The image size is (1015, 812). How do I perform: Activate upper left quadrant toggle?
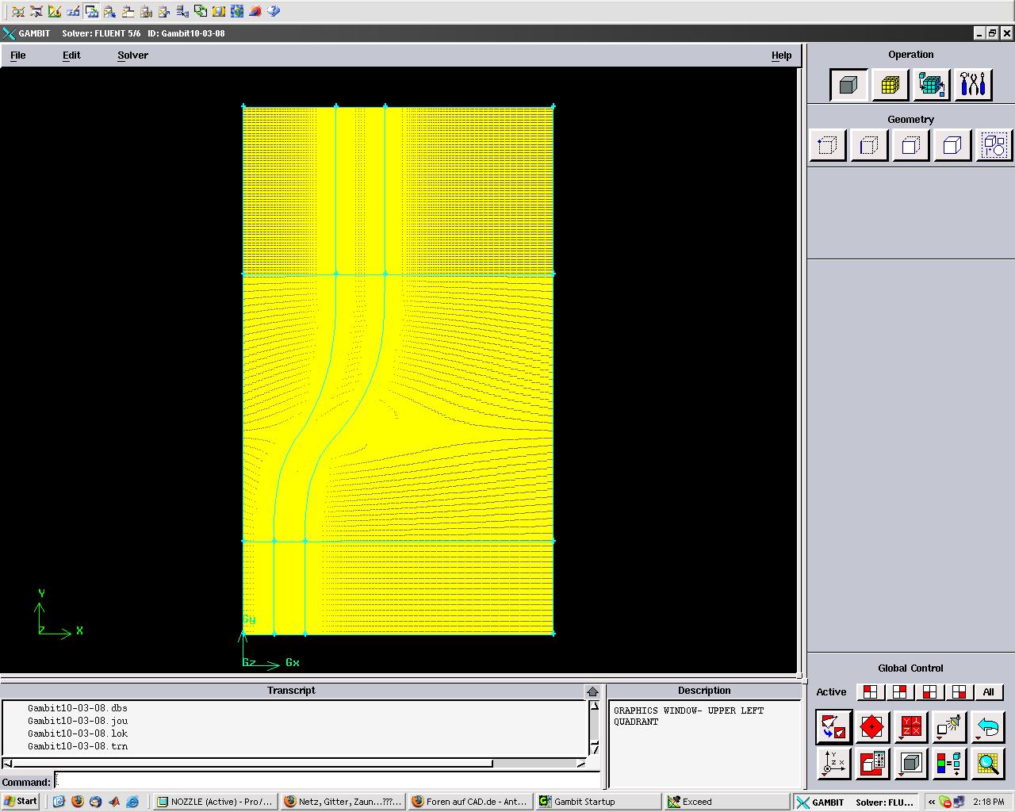[x=870, y=692]
